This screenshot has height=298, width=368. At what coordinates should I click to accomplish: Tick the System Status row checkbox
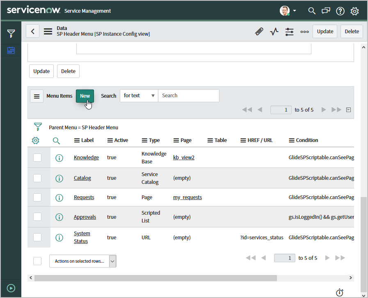tap(37, 237)
